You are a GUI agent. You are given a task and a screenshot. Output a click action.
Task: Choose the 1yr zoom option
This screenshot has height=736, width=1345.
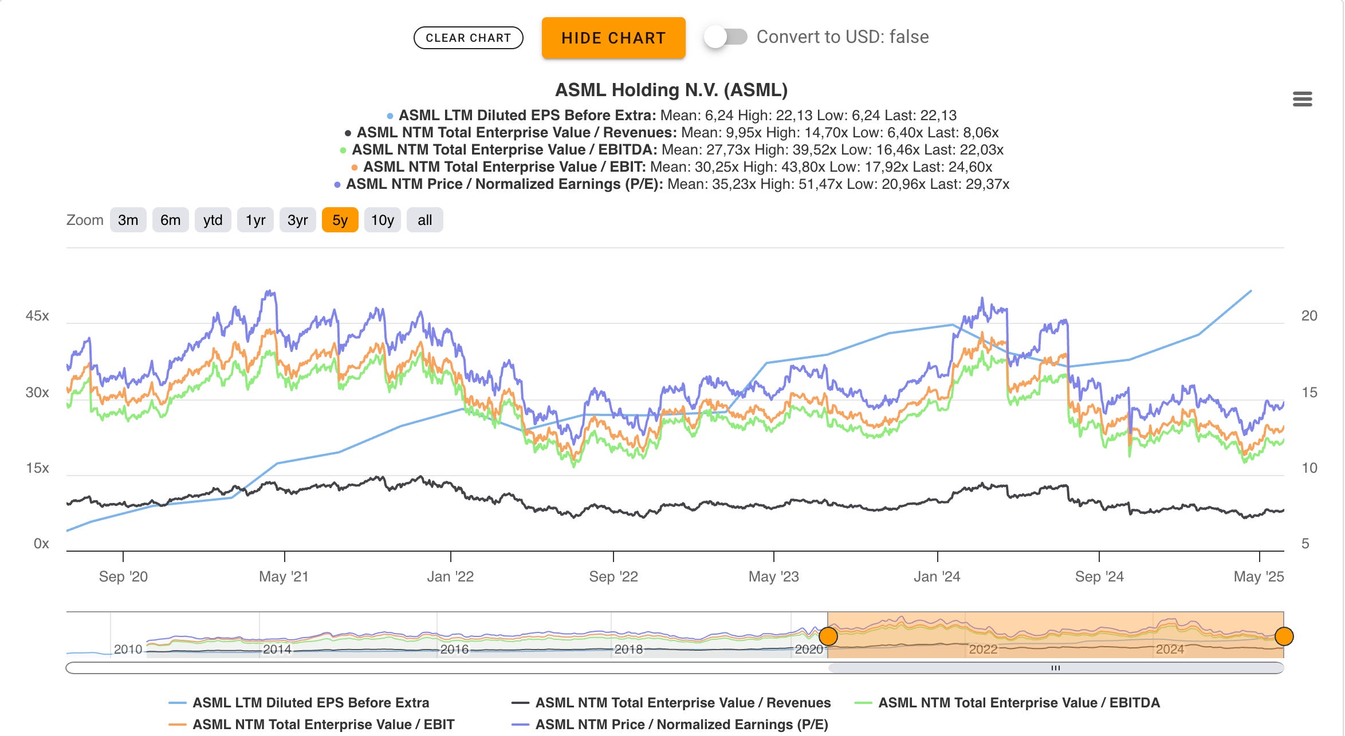[255, 220]
